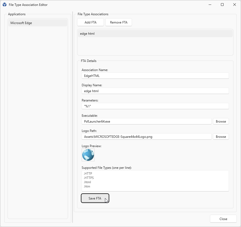Image resolution: width=241 pixels, height=227 pixels.
Task: Browse for the Logo Path image
Action: click(x=221, y=136)
